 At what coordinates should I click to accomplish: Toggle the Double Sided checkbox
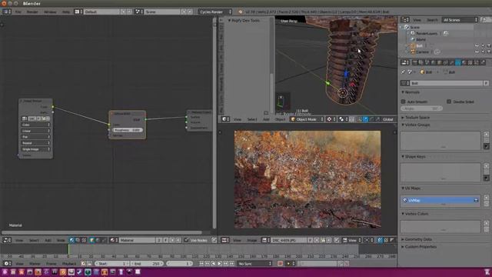[x=449, y=102]
